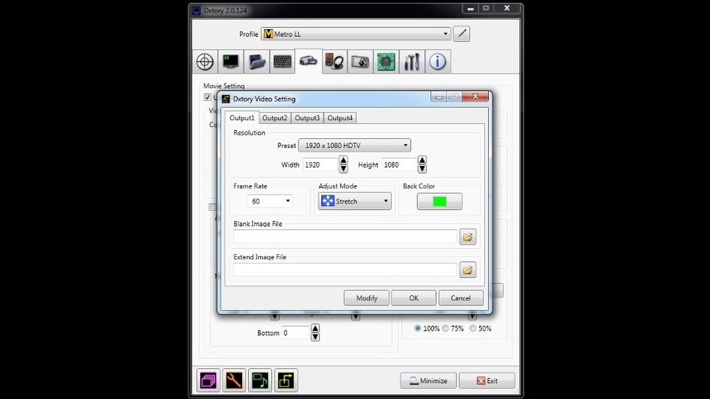Open the keyboard hotkey settings tab
The width and height of the screenshot is (710, 399).
(282, 62)
